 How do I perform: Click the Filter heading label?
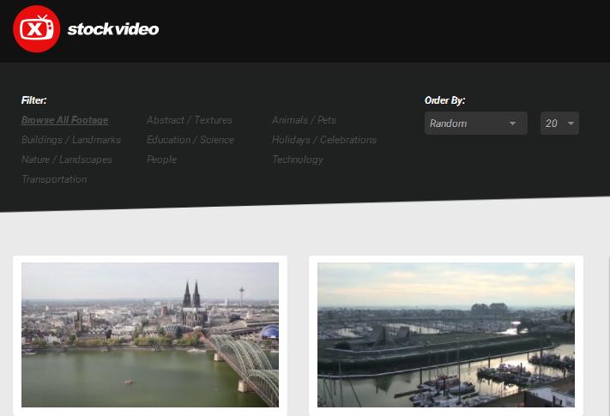34,100
